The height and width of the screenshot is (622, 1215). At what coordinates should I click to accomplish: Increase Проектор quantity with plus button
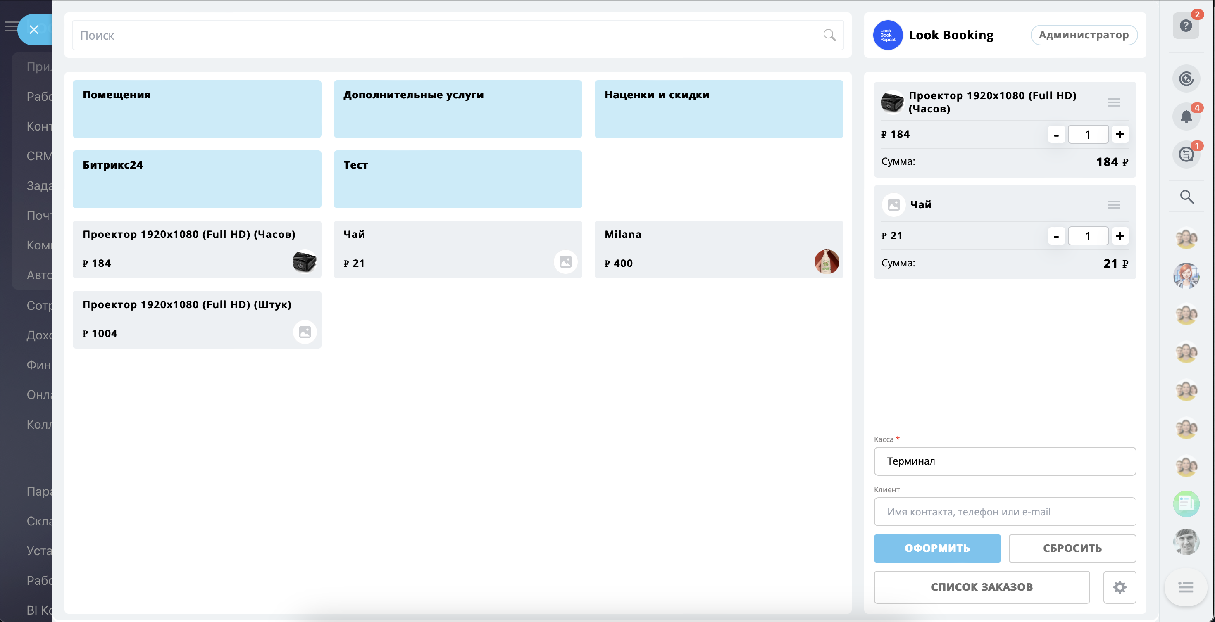pyautogui.click(x=1119, y=134)
